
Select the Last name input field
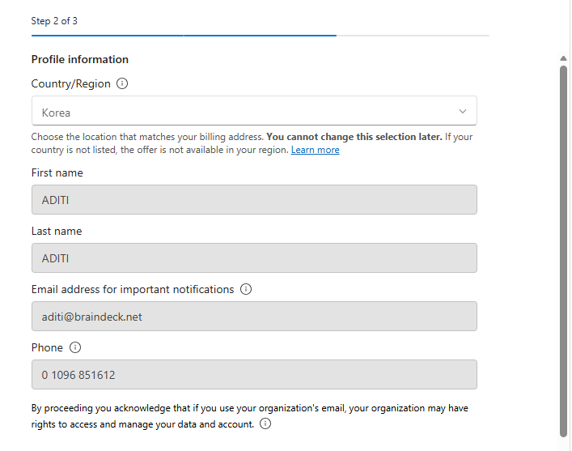pos(254,257)
